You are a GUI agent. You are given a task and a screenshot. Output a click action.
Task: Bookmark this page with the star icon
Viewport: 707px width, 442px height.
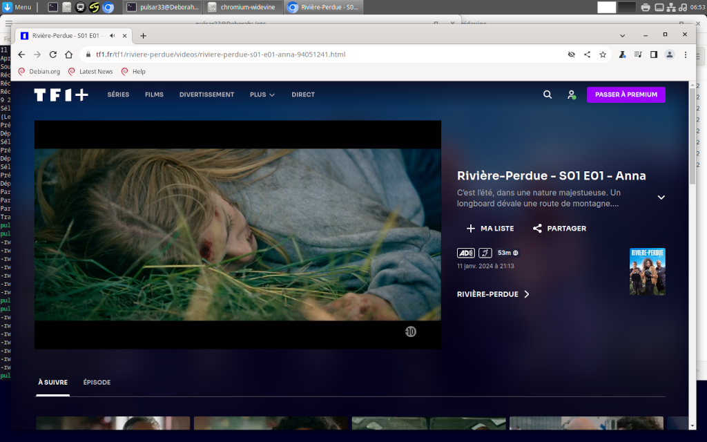[603, 53]
